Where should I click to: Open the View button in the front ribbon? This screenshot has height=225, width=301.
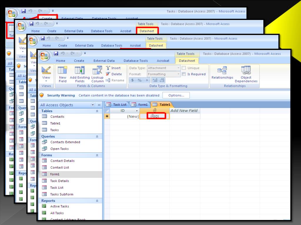46,74
